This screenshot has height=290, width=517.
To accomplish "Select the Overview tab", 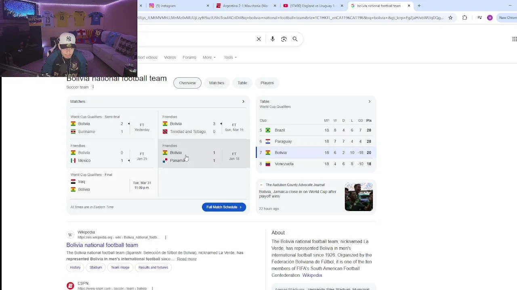I will point(187,83).
